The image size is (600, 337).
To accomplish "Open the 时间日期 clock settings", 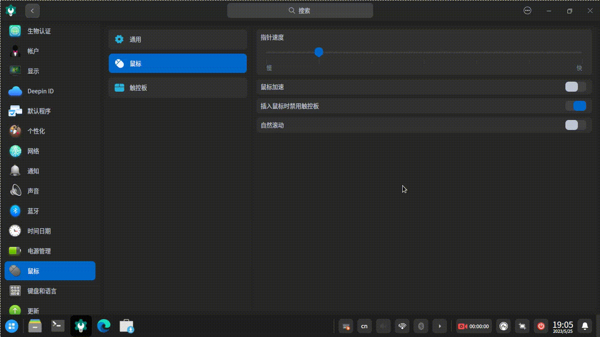I will point(50,231).
